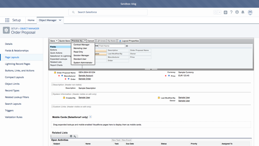Click the Global Actions plus icon

click(x=226, y=12)
